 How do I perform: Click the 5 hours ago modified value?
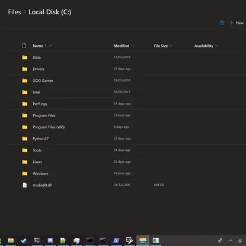point(122,115)
